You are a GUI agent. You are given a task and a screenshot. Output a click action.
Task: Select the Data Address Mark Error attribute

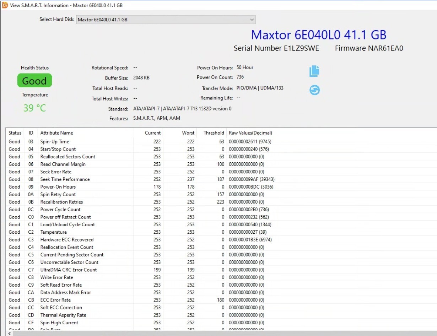point(222,292)
